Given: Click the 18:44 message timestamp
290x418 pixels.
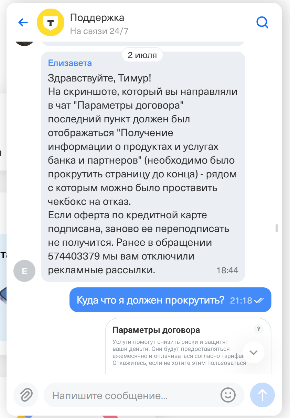Looking at the screenshot, I should 227,271.
